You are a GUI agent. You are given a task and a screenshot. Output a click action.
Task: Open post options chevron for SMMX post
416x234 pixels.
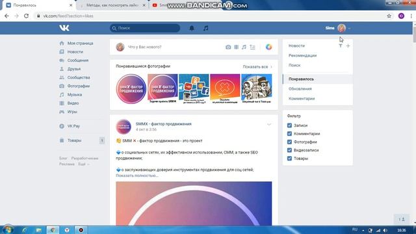click(269, 124)
